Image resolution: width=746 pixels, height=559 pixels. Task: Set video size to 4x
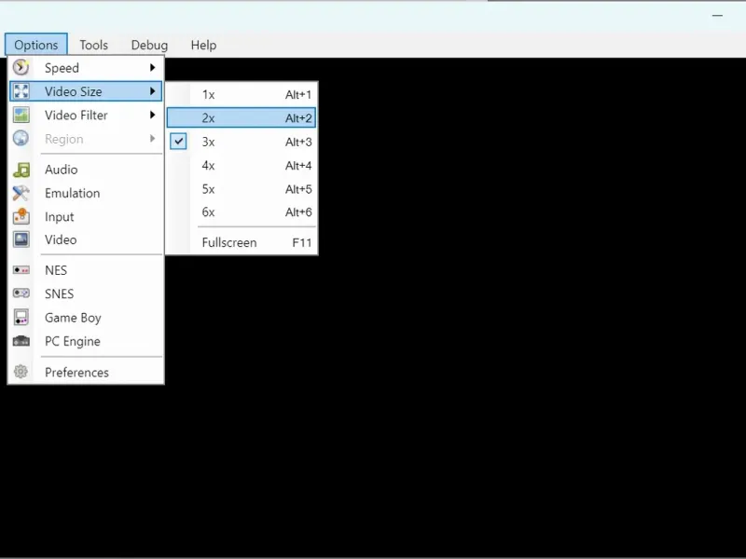tap(242, 166)
